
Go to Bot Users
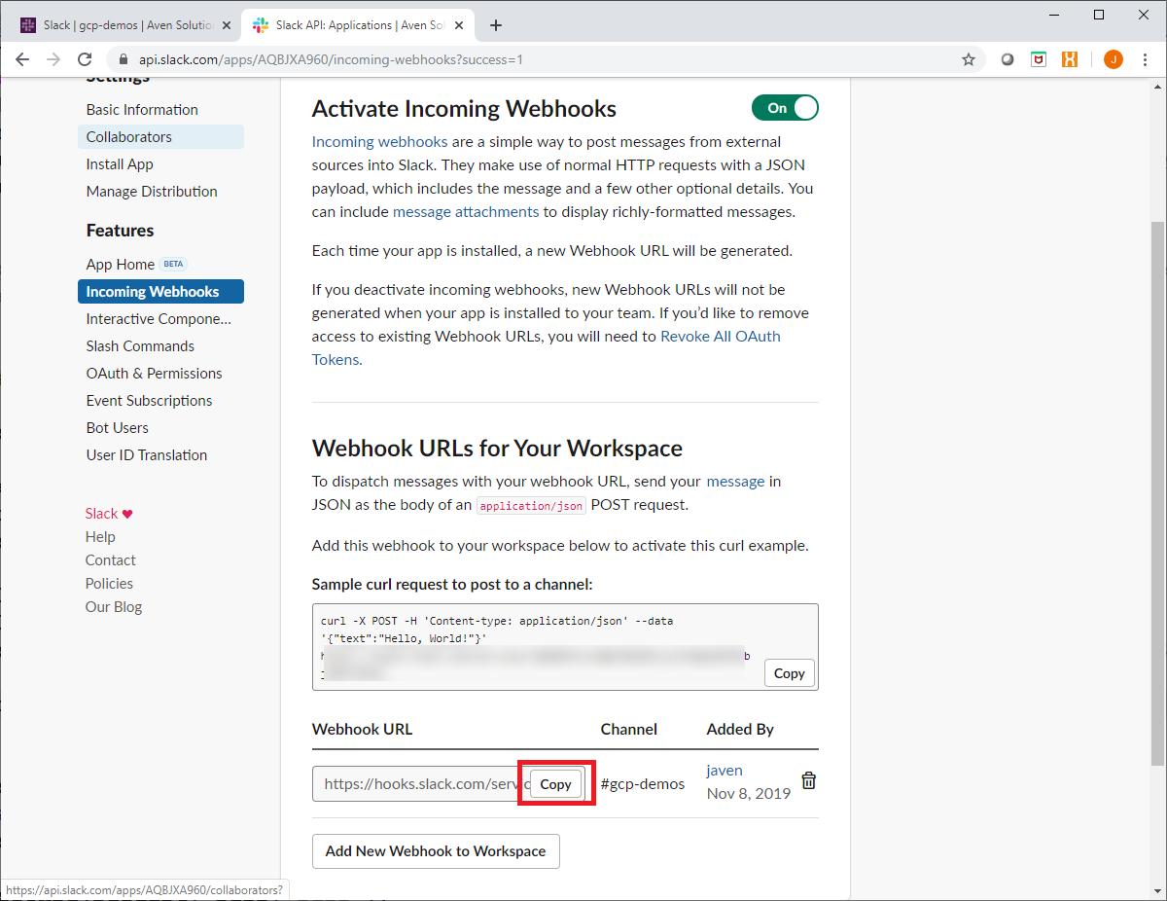117,428
